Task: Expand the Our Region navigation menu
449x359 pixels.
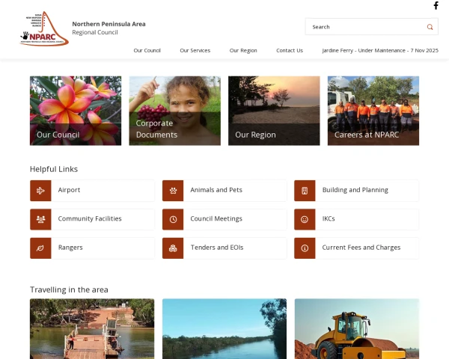Action: (243, 51)
